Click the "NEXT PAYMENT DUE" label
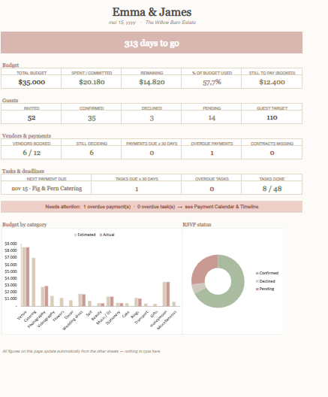 pyautogui.click(x=47, y=179)
